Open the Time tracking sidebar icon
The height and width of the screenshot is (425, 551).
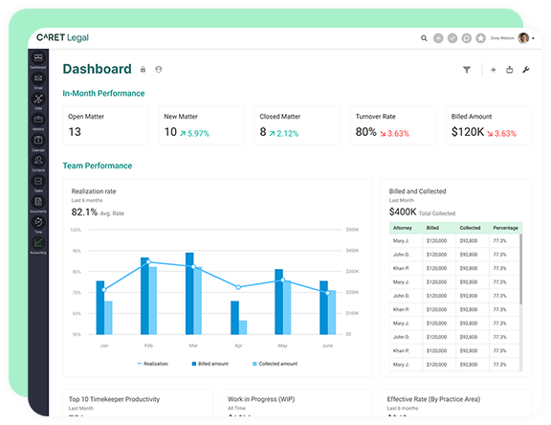(38, 222)
